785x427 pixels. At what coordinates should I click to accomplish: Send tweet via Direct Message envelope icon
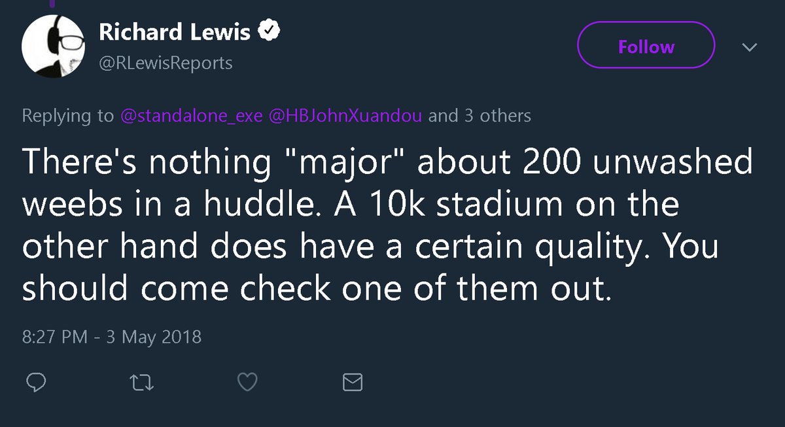click(x=353, y=383)
